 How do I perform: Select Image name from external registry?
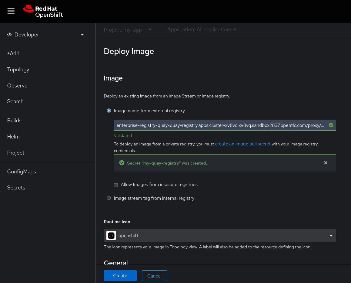coord(109,111)
